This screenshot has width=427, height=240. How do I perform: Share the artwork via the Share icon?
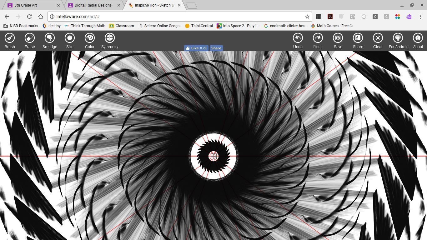[358, 41]
